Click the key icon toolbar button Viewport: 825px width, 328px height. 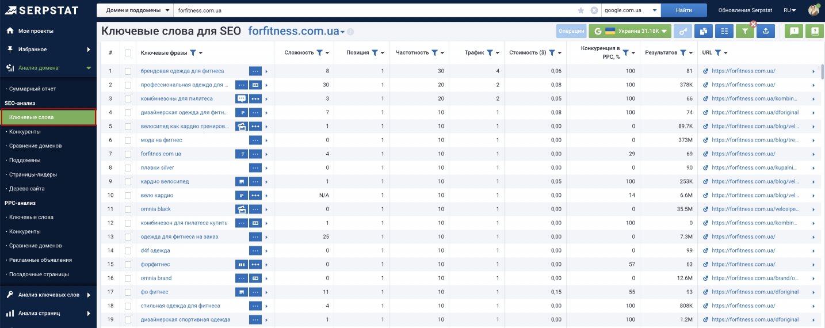[x=683, y=32]
